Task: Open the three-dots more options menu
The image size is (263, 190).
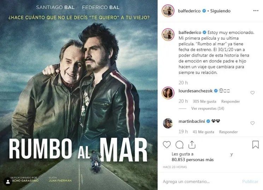Action: coord(256,11)
